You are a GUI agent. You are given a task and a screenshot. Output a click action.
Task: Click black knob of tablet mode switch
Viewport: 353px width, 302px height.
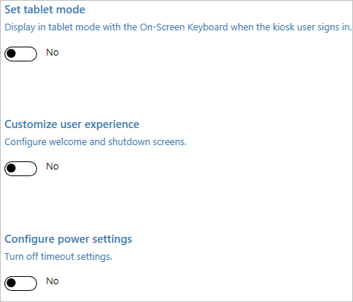[11, 53]
